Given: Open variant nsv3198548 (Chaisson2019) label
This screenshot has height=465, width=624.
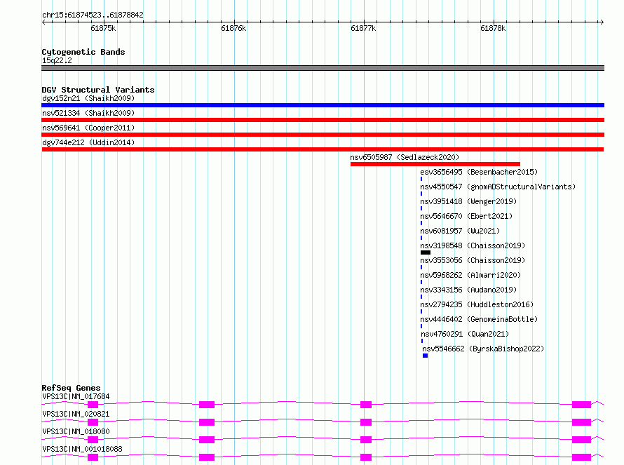Looking at the screenshot, I should click(473, 245).
